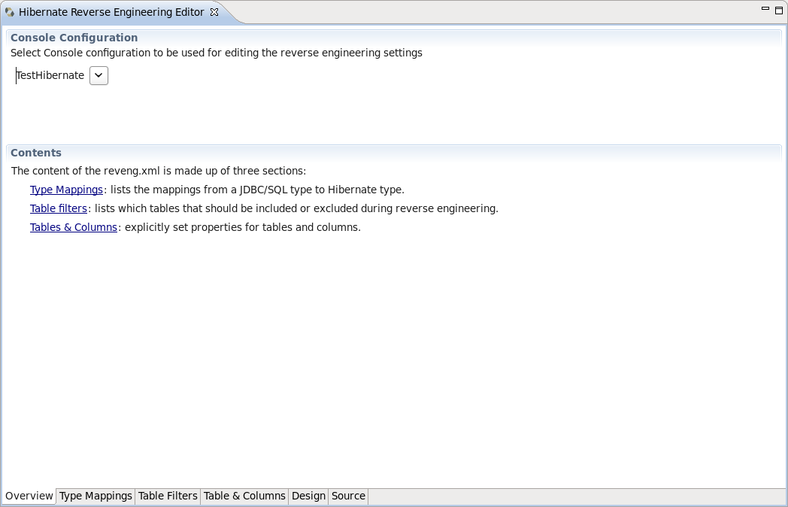Switch to the Table Filters tab

pos(167,496)
